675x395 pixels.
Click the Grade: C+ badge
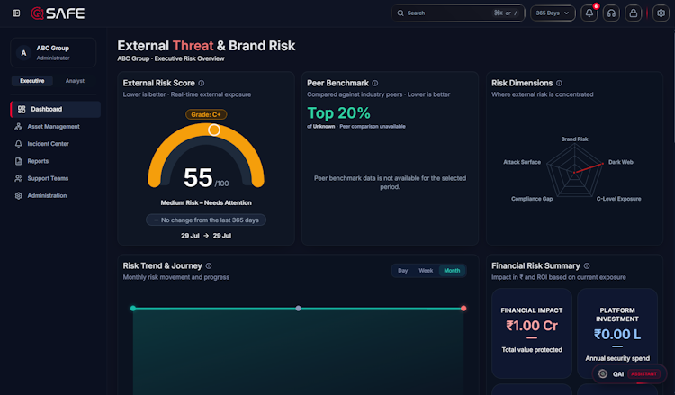pos(206,114)
